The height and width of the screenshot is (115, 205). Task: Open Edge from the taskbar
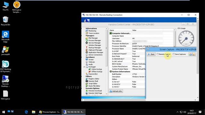(26, 112)
